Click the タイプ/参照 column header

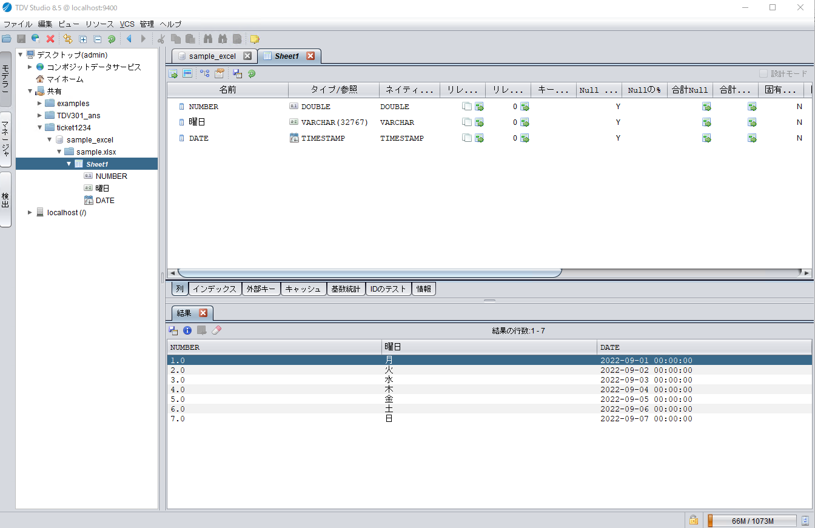pos(334,90)
